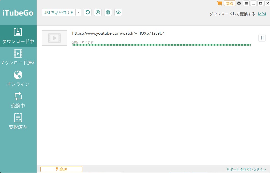Toggle the eye private mode icon

coord(118,12)
